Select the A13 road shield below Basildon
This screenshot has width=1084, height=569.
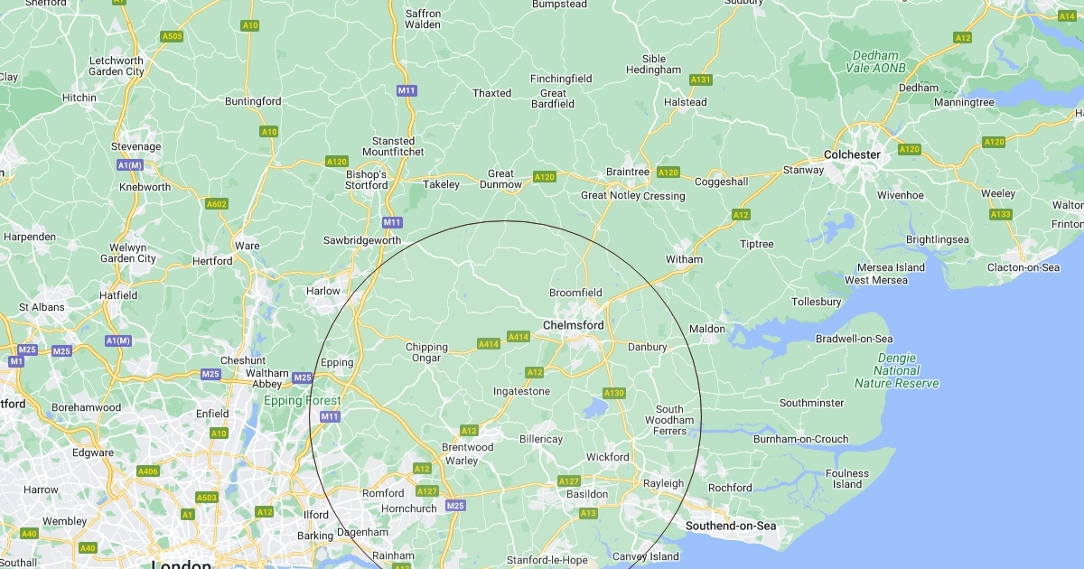[x=588, y=513]
